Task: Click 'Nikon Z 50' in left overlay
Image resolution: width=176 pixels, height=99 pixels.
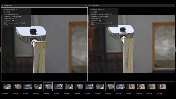Action: 7,12
